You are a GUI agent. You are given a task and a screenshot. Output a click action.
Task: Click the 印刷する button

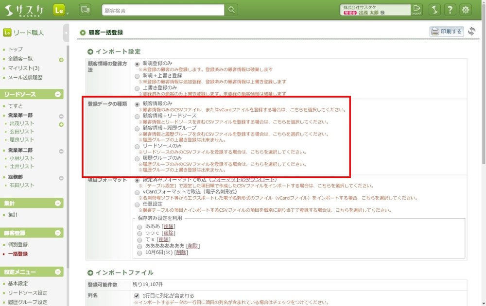click(446, 32)
